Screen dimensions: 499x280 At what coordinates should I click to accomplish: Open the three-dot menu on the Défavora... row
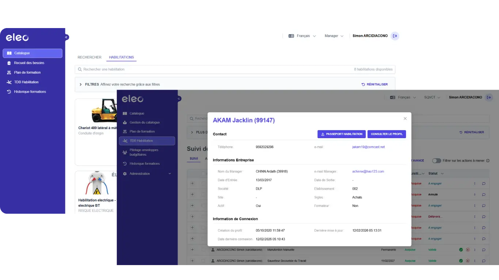pyautogui.click(x=475, y=217)
